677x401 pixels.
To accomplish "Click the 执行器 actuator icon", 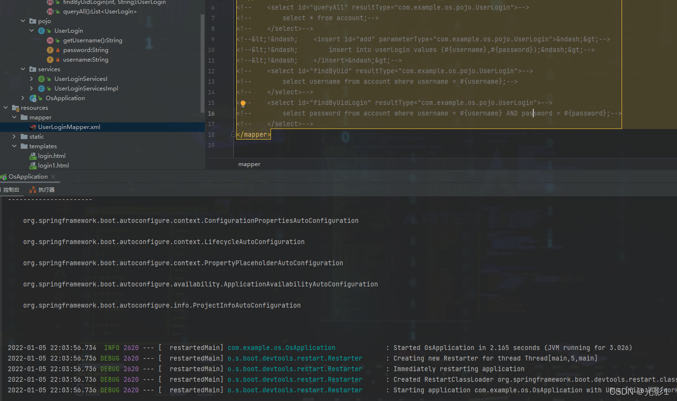I will (33, 190).
